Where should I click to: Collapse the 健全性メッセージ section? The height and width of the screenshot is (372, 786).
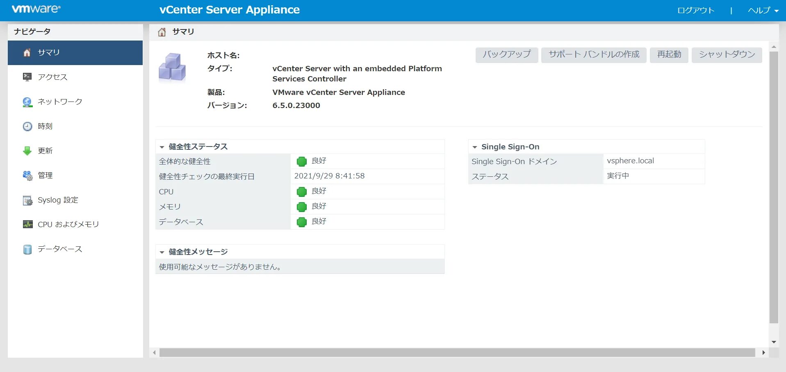pyautogui.click(x=162, y=252)
